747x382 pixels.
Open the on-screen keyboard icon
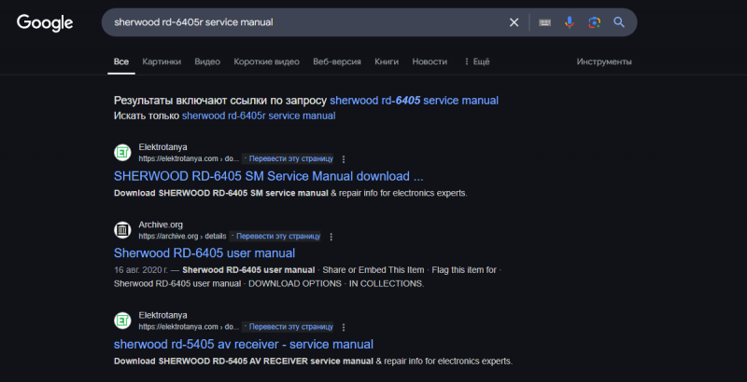(x=544, y=22)
